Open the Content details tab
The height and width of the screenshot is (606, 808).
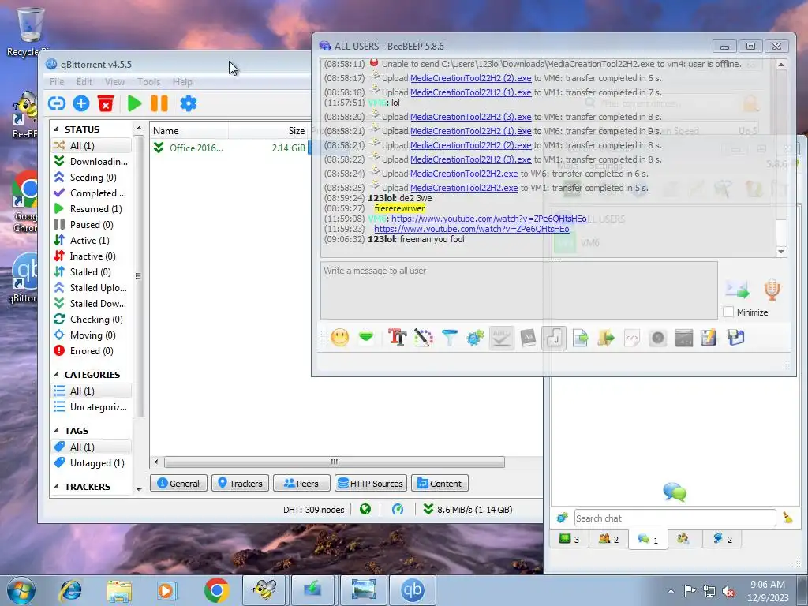[440, 484]
